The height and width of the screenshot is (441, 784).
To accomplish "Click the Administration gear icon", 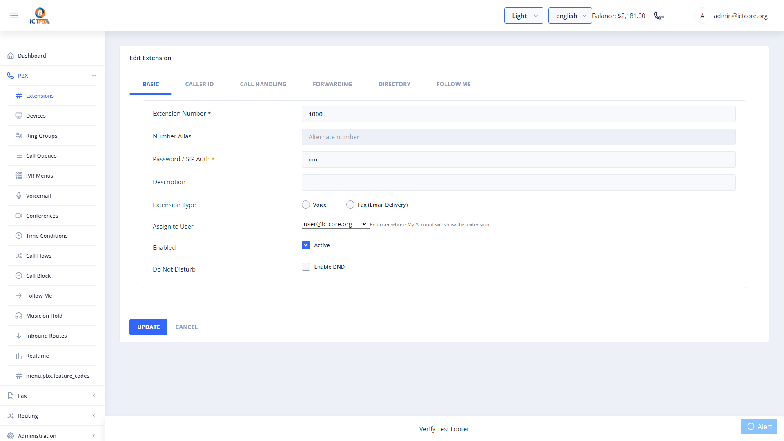I will tap(11, 436).
